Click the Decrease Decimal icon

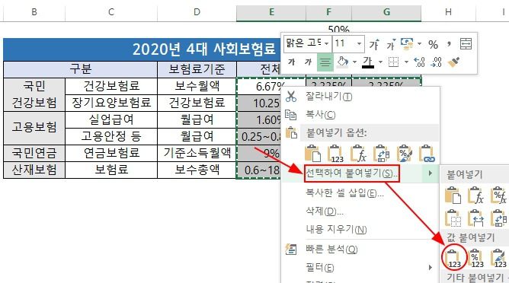coord(436,62)
